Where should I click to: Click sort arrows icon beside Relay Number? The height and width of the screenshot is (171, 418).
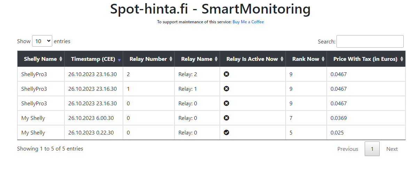[171, 59]
